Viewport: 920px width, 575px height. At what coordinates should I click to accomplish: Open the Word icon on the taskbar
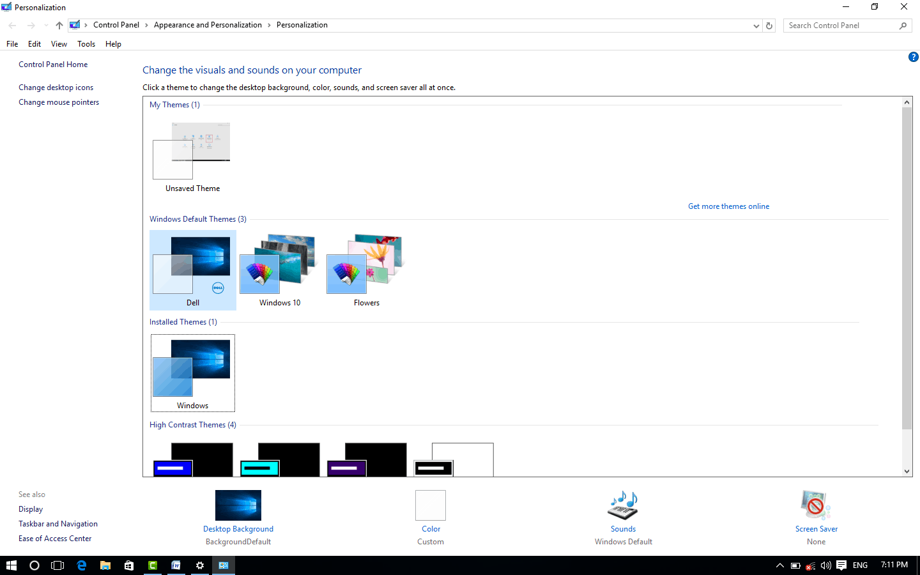coord(176,565)
